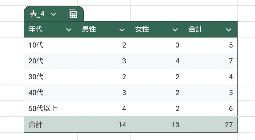Open the 年代 column filter dropdown
The width and height of the screenshot is (255, 140).
pyautogui.click(x=69, y=30)
